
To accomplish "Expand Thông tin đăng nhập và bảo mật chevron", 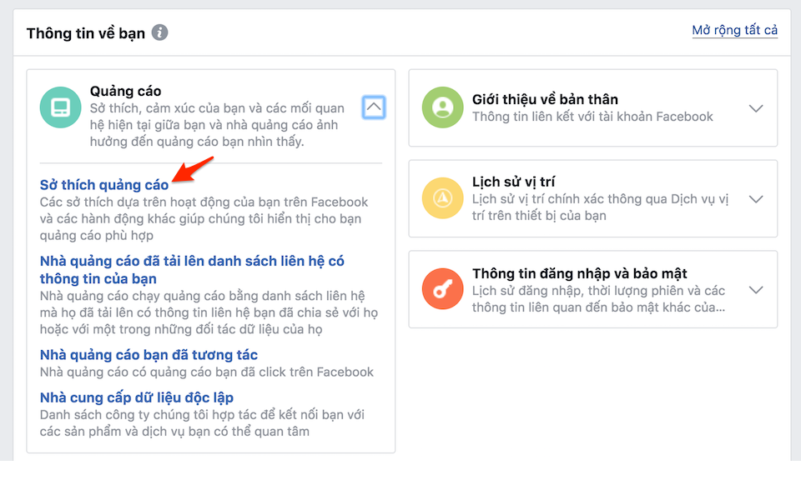I will tap(756, 290).
